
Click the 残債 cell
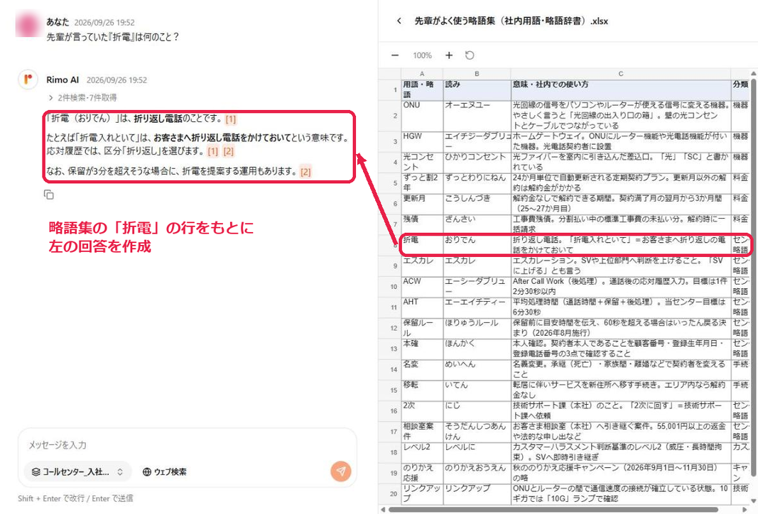point(423,224)
